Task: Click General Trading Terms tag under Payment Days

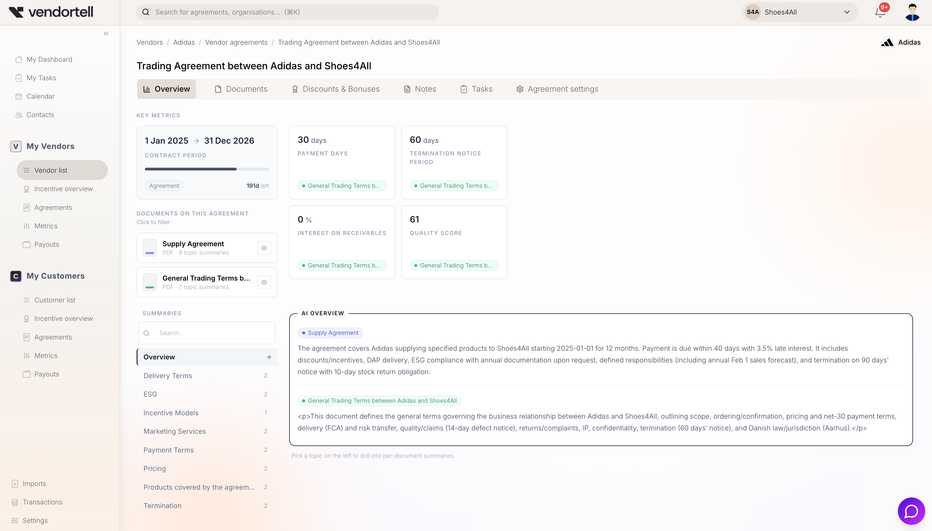Action: 342,186
